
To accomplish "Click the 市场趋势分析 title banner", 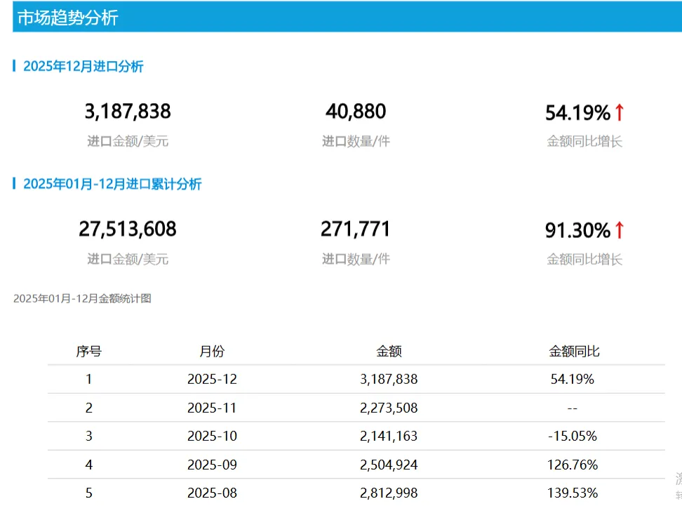I will [68, 16].
